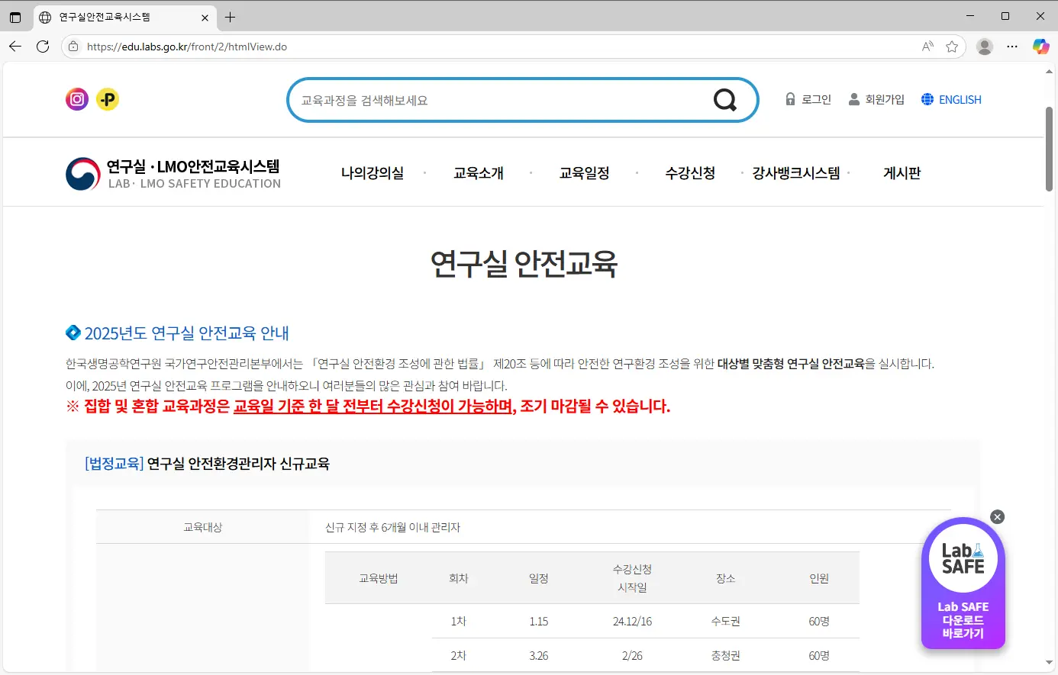Image resolution: width=1058 pixels, height=675 pixels.
Task: Click the favorites star in the address bar
Action: [x=952, y=46]
